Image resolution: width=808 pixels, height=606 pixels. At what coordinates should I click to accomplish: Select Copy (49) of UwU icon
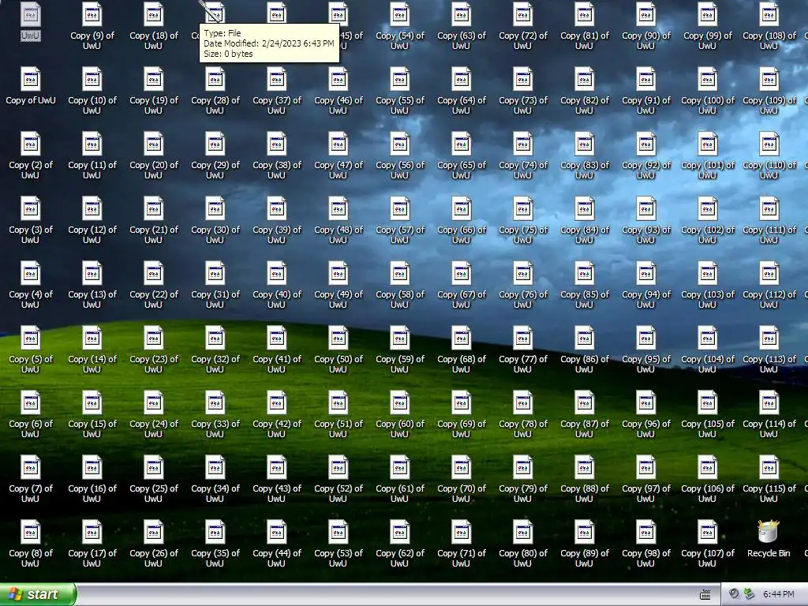(338, 273)
